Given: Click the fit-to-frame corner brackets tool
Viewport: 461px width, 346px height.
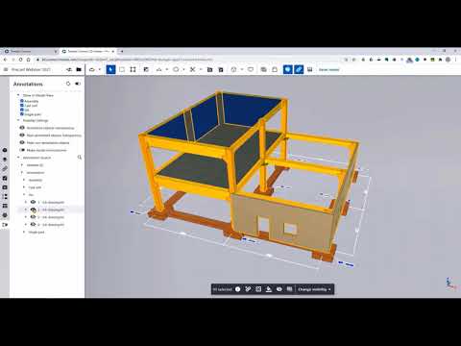Looking at the screenshot, I should (x=133, y=69).
